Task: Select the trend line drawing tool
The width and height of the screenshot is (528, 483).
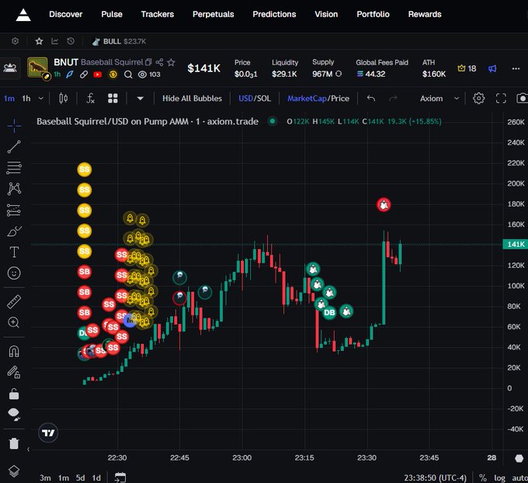Action: (x=14, y=147)
